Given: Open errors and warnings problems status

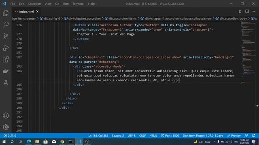Looking at the screenshot, I should 10,136.
